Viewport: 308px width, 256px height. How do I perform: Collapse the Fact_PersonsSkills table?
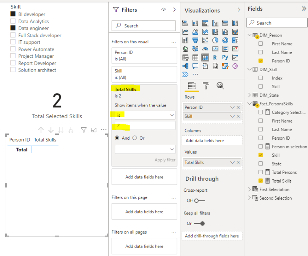[250, 103]
